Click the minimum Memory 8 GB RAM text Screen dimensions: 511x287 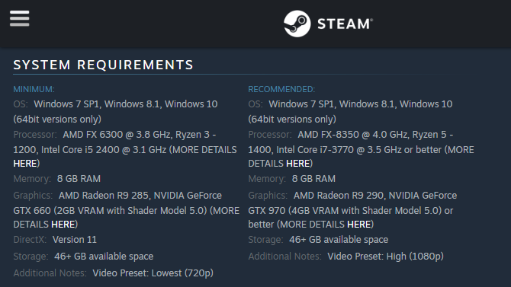tap(79, 179)
